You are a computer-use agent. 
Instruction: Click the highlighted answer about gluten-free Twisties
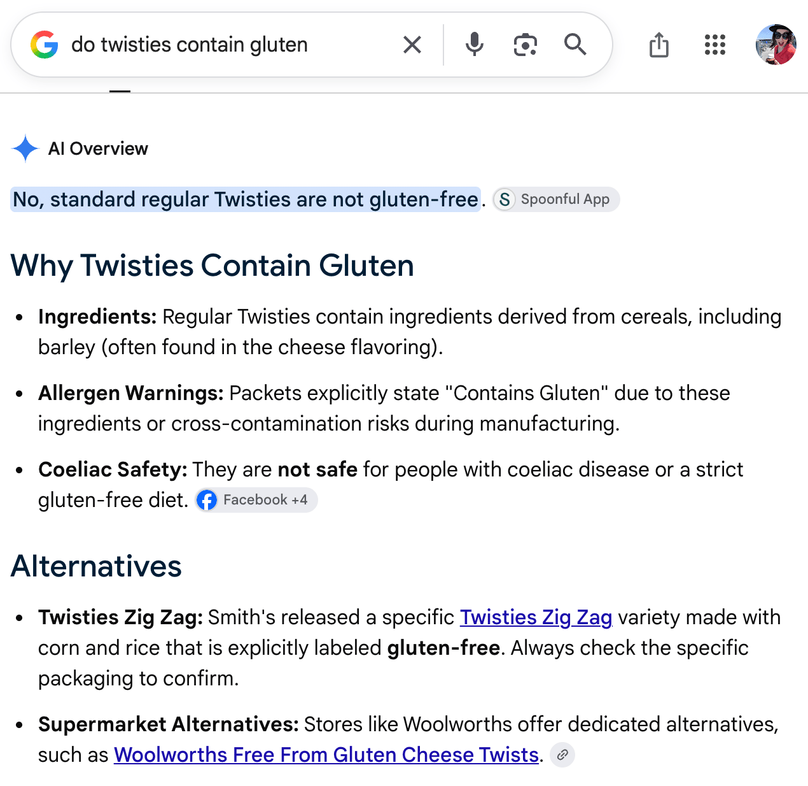click(x=246, y=199)
